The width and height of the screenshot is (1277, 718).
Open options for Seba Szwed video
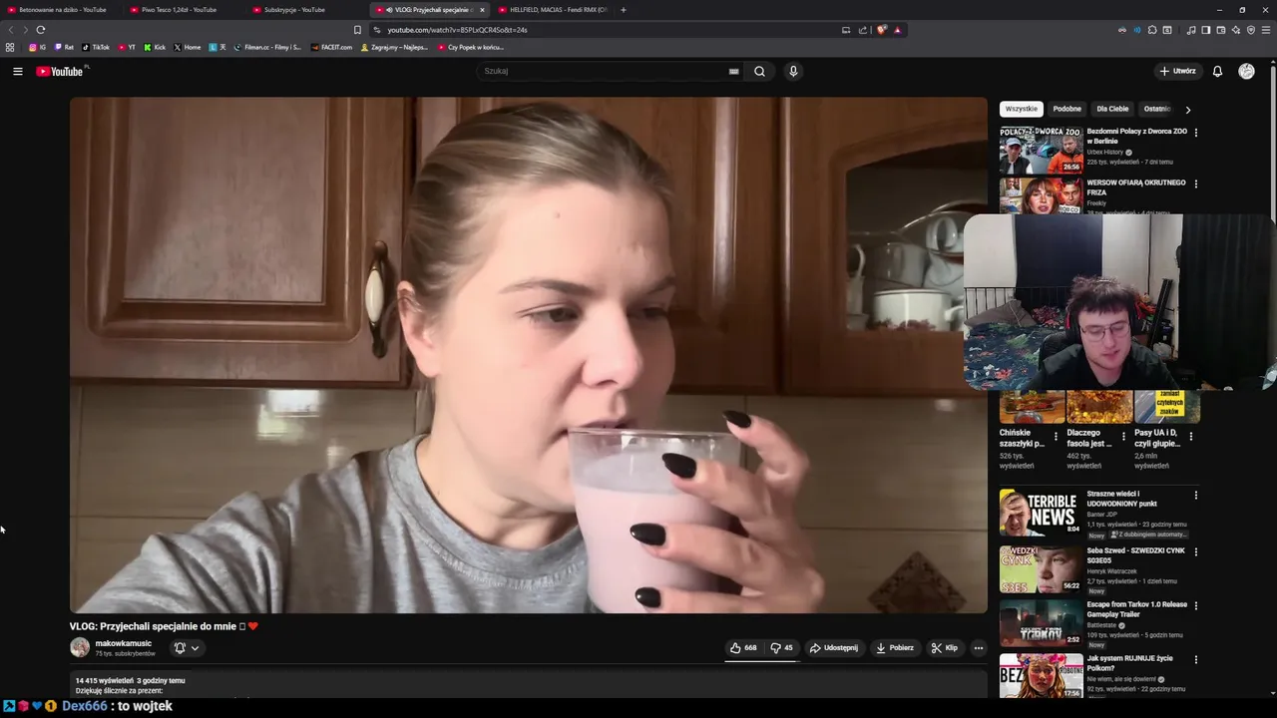pos(1196,551)
